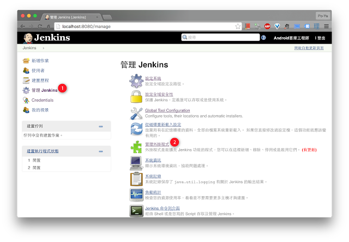
Task: Click the red book extension icon
Action: (248, 26)
